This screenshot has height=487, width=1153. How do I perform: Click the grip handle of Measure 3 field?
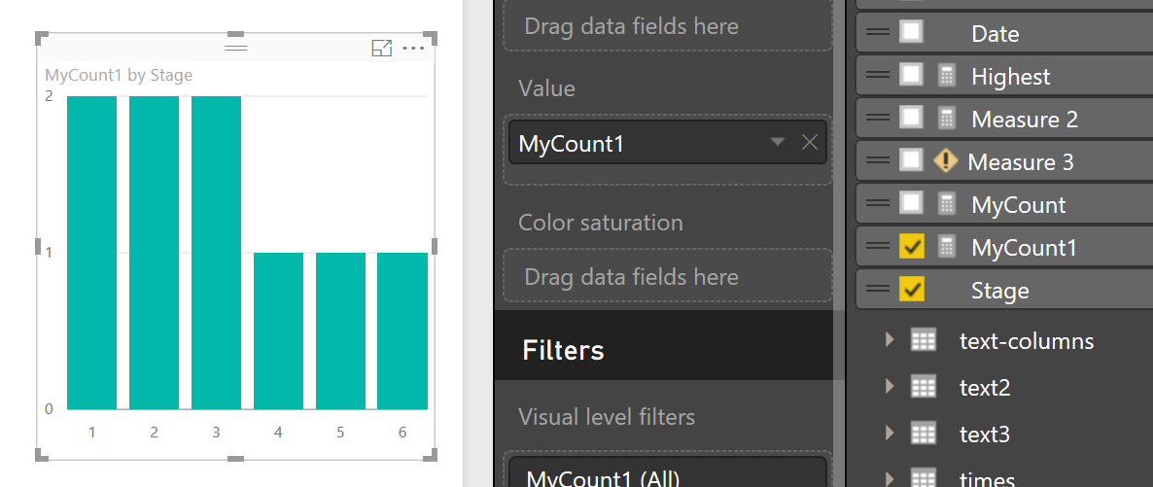pyautogui.click(x=878, y=160)
